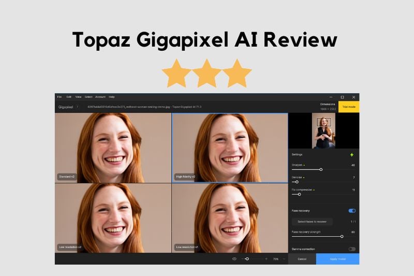Select the Low resolution v2 preview pane
414x276 pixels.
click(x=113, y=218)
